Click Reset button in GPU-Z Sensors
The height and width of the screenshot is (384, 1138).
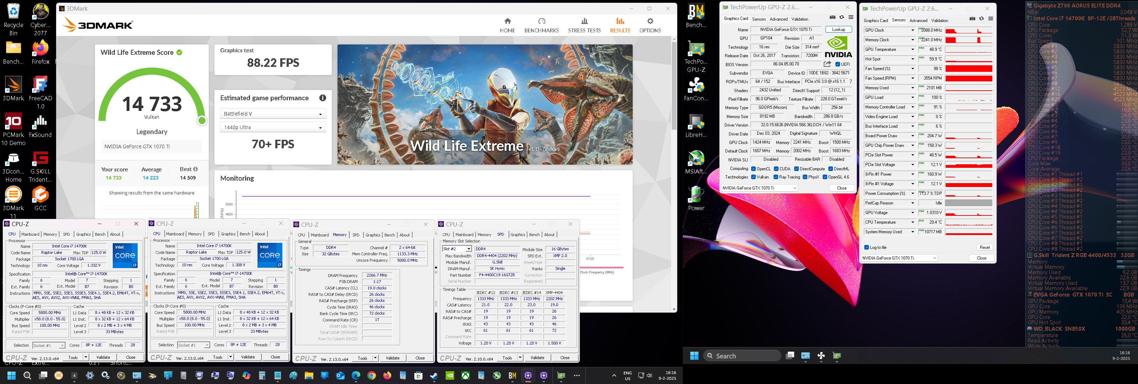click(985, 247)
